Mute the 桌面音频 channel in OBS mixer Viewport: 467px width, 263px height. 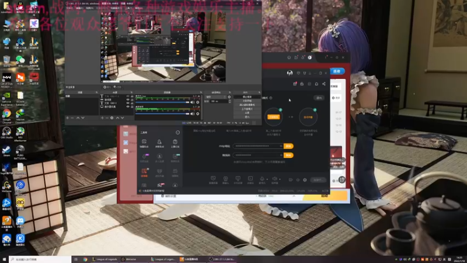(193, 113)
